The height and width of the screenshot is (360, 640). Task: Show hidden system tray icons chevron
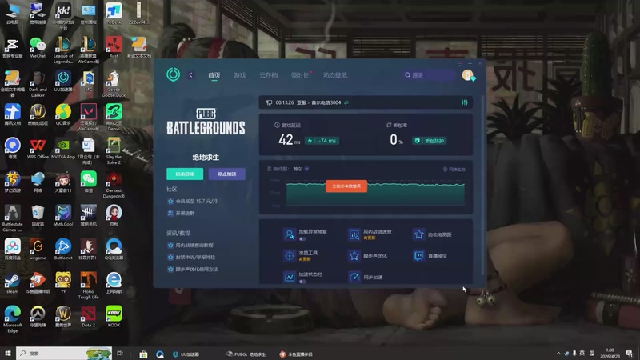pos(558,354)
